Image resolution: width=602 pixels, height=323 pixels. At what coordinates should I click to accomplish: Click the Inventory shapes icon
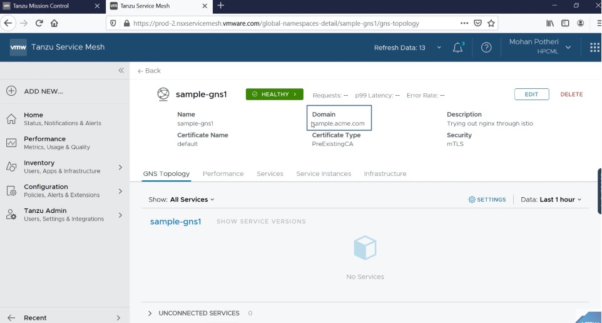[x=11, y=167]
